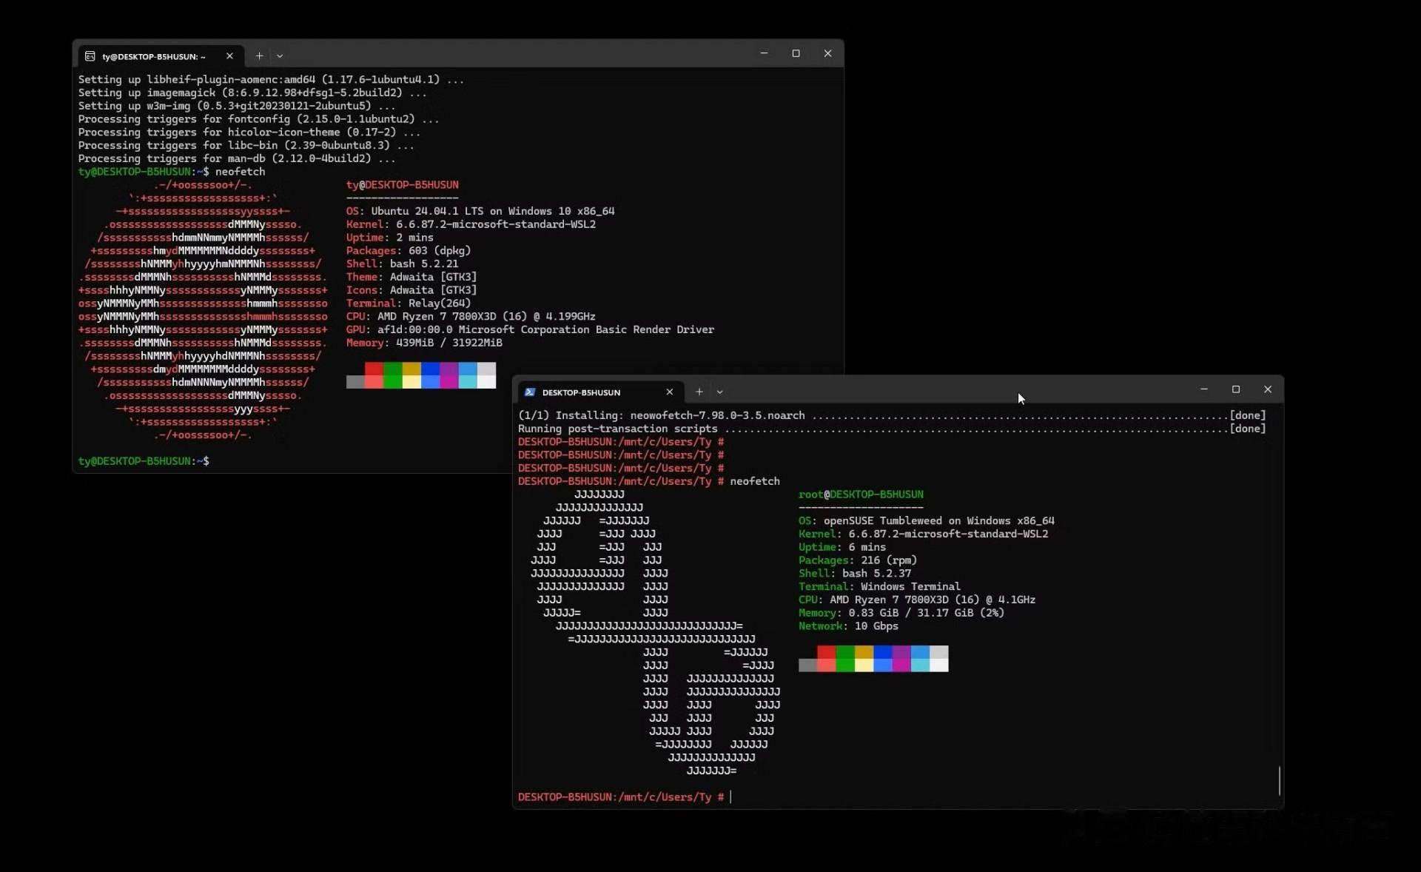Click the PowerShell icon on DESKTOP-B5HUSUN tab

pos(530,392)
